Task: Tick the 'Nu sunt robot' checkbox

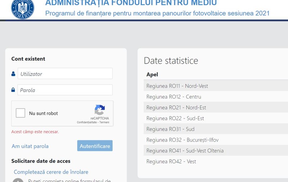Action: pos(21,113)
